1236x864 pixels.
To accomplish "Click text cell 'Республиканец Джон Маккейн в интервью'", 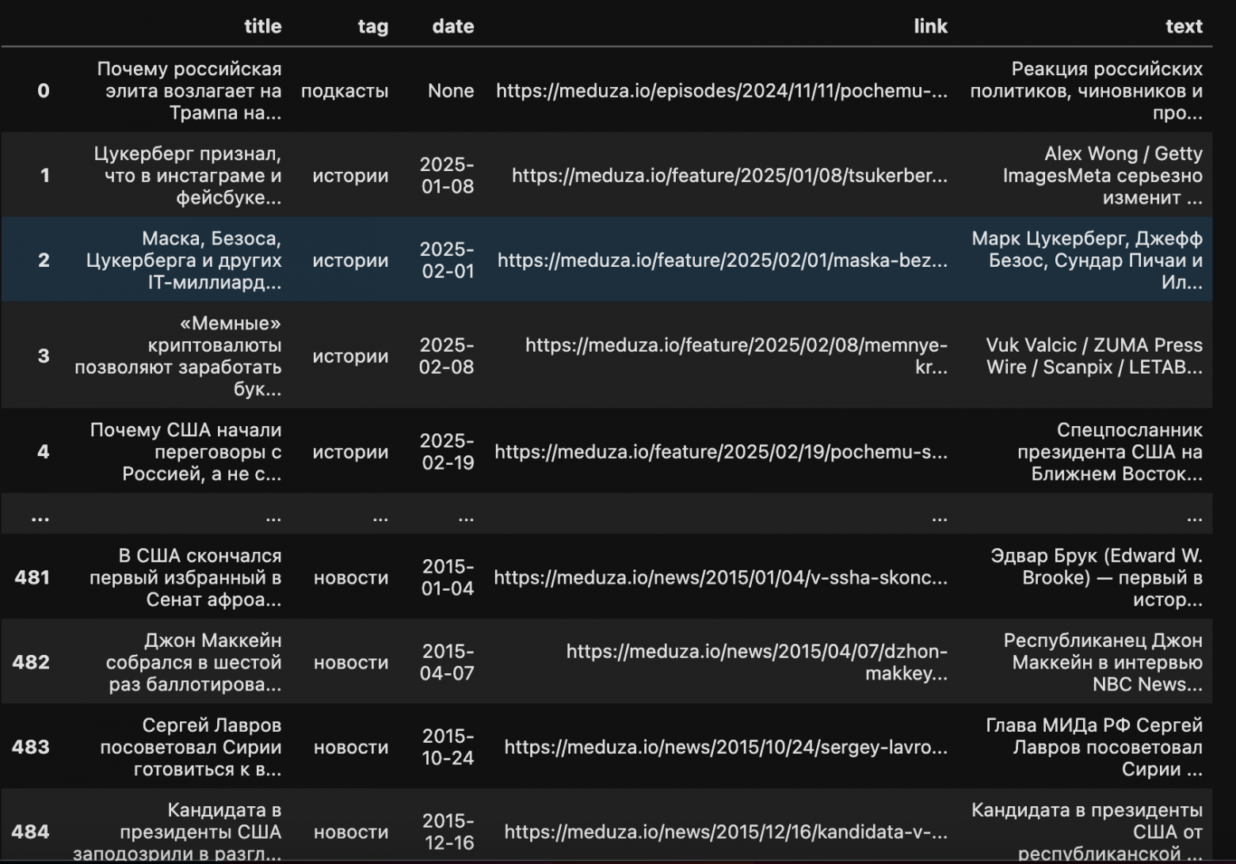I will pos(1103,662).
